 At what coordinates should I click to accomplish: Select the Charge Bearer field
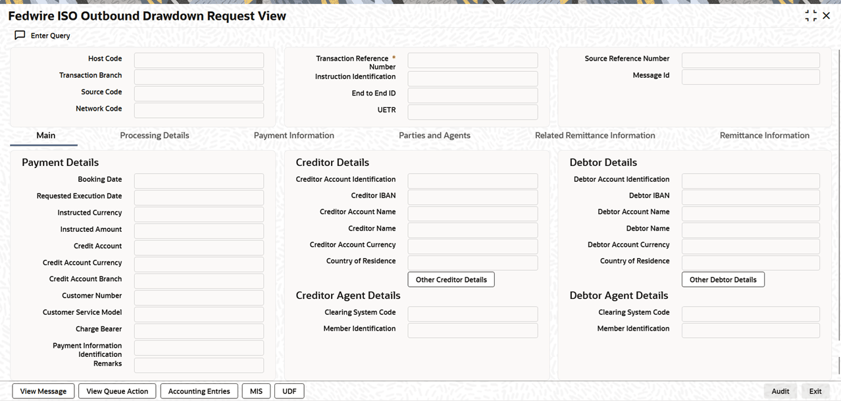point(199,331)
